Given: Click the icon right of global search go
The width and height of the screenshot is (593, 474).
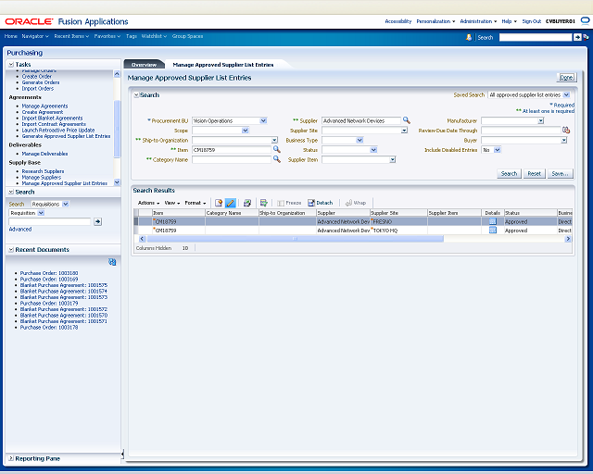Looking at the screenshot, I should point(586,37).
